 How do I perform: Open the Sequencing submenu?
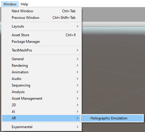click(x=41, y=85)
